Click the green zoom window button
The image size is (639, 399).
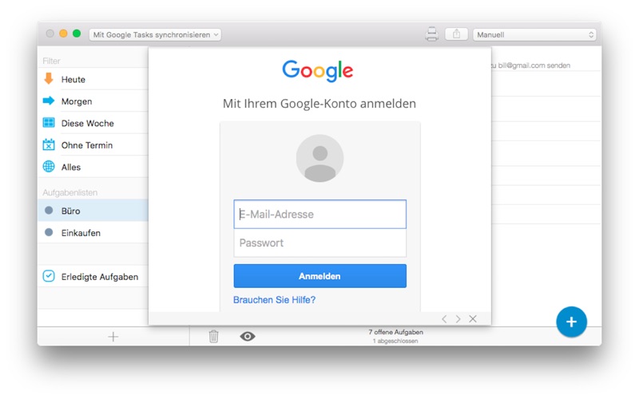click(77, 34)
